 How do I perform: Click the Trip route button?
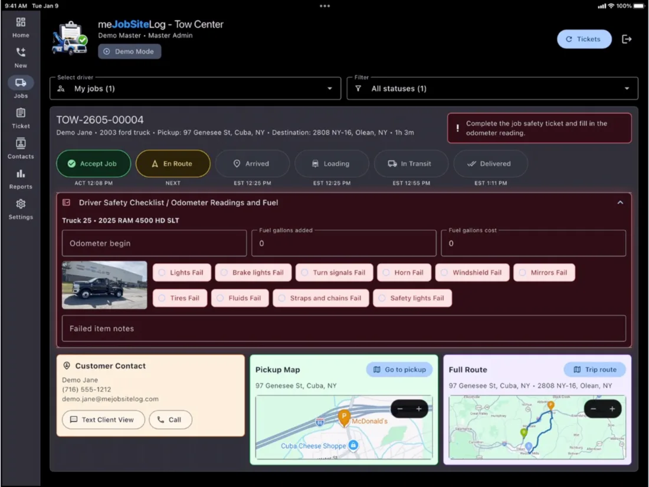click(595, 370)
